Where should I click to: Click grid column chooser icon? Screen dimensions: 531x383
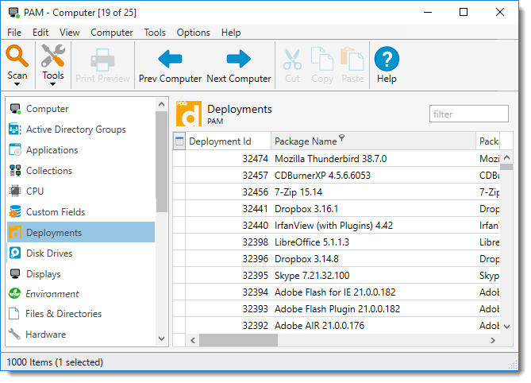pos(179,141)
